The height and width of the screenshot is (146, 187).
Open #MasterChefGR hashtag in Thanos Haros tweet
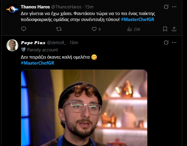point(137,20)
